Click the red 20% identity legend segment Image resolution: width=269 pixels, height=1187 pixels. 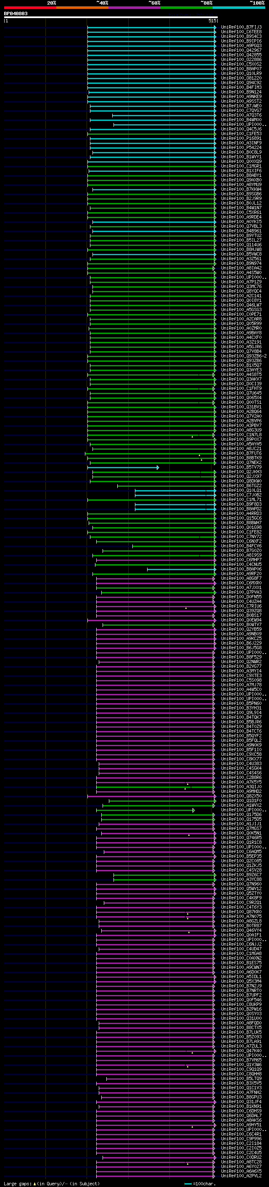point(30,8)
